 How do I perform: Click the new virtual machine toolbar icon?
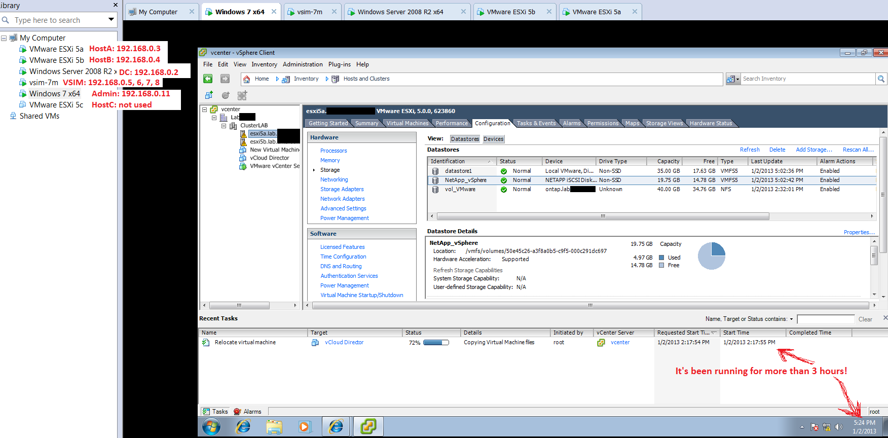click(x=209, y=95)
